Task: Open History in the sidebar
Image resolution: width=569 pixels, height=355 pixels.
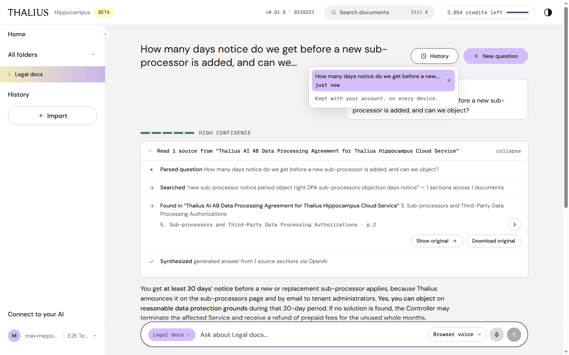Action: [x=19, y=95]
